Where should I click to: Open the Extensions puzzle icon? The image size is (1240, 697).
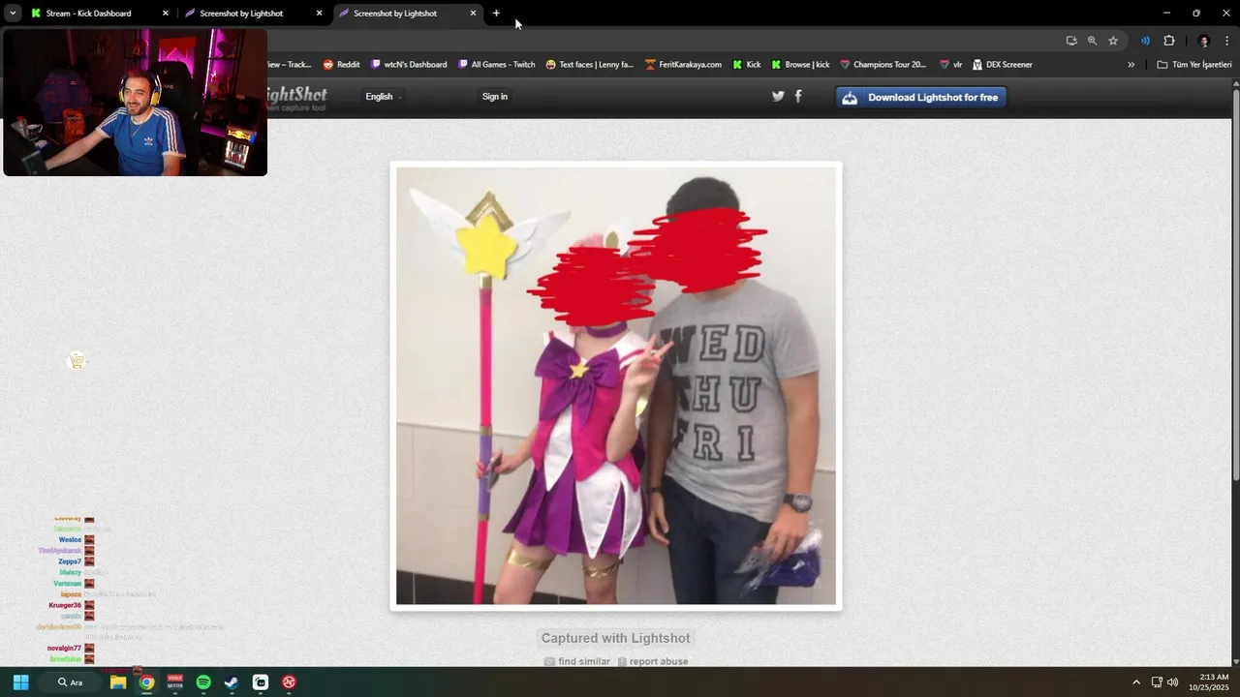1168,41
